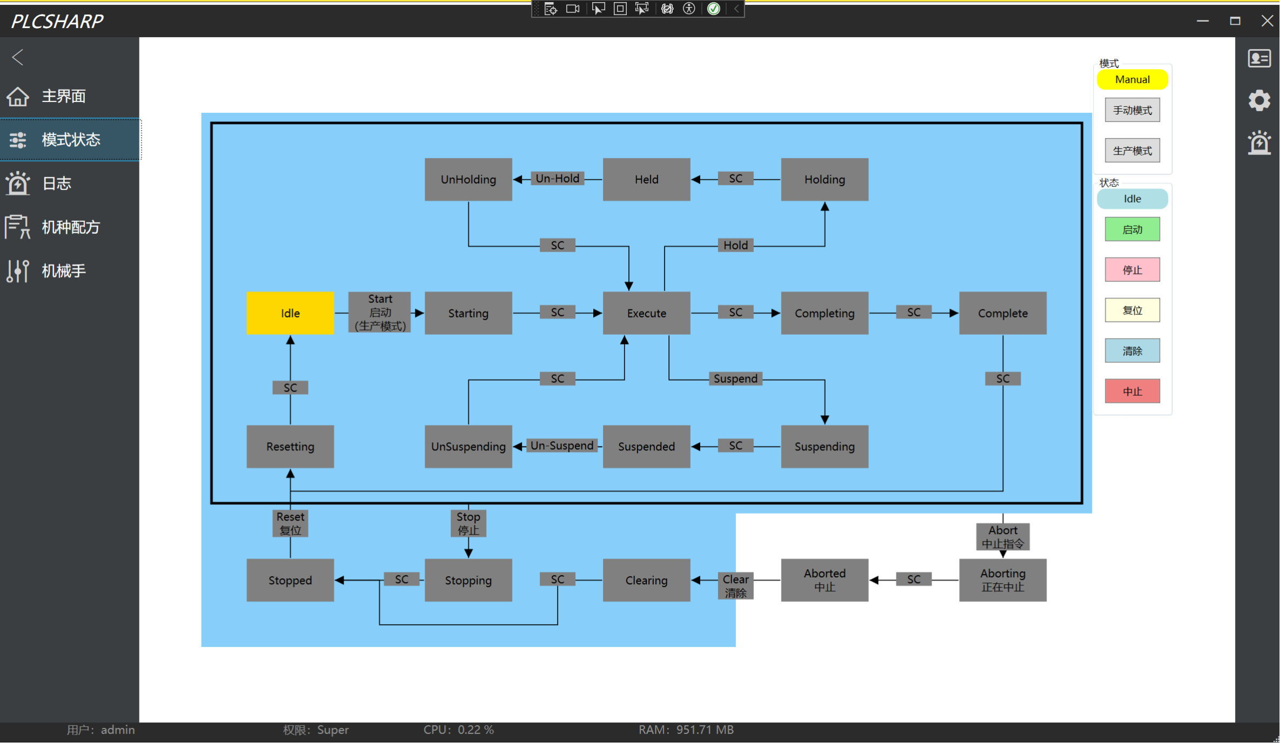The width and height of the screenshot is (1280, 743).
Task: Click the green 启动 start button
Action: (1132, 229)
